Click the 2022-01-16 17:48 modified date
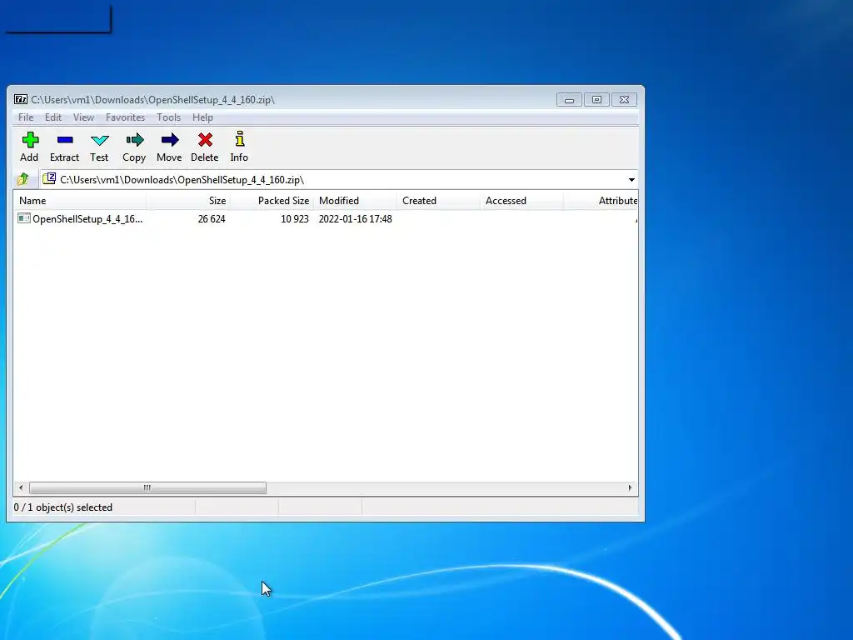 pos(355,219)
